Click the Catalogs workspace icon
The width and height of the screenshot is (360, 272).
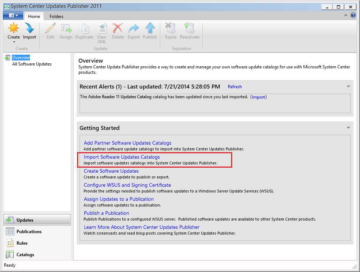[10, 254]
